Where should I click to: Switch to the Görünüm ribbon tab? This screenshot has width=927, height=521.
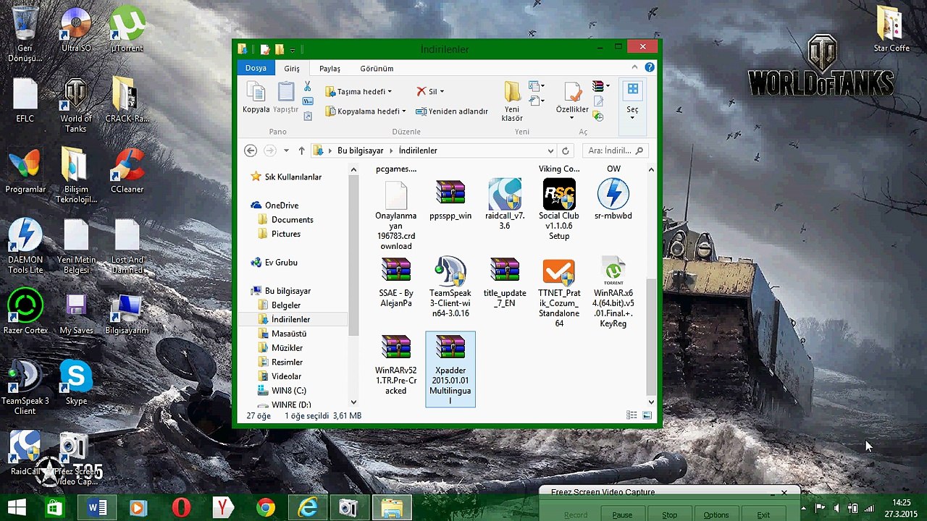pyautogui.click(x=377, y=69)
